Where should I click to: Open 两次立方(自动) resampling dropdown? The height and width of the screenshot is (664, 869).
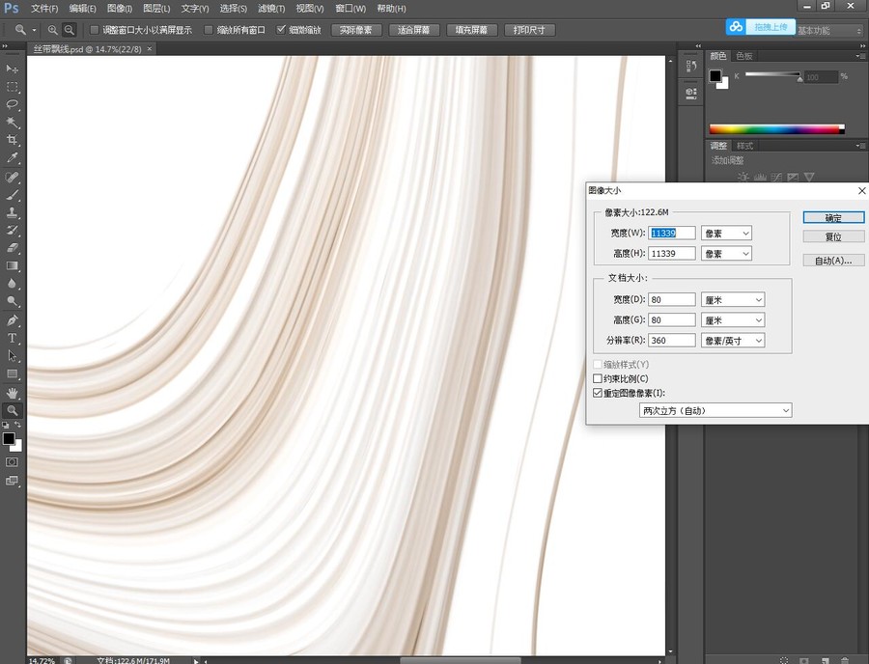715,410
